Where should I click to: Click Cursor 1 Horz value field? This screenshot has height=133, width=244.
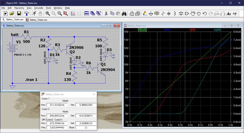click(57, 105)
